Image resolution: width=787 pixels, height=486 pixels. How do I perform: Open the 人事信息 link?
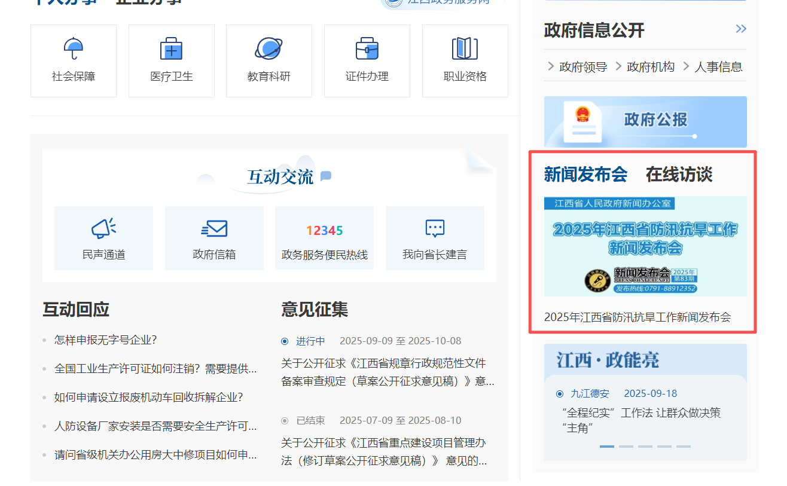[718, 67]
